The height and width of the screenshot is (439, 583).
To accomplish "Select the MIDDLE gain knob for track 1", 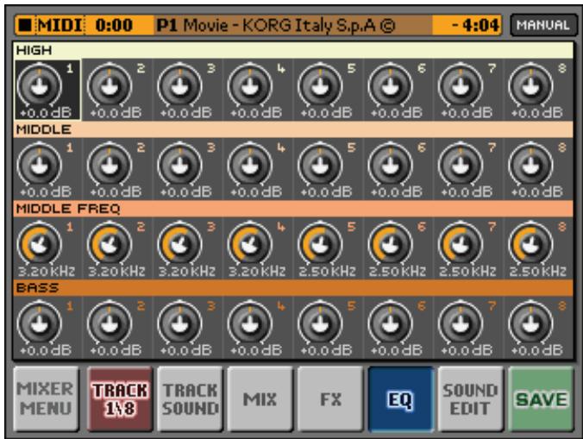I will point(40,165).
